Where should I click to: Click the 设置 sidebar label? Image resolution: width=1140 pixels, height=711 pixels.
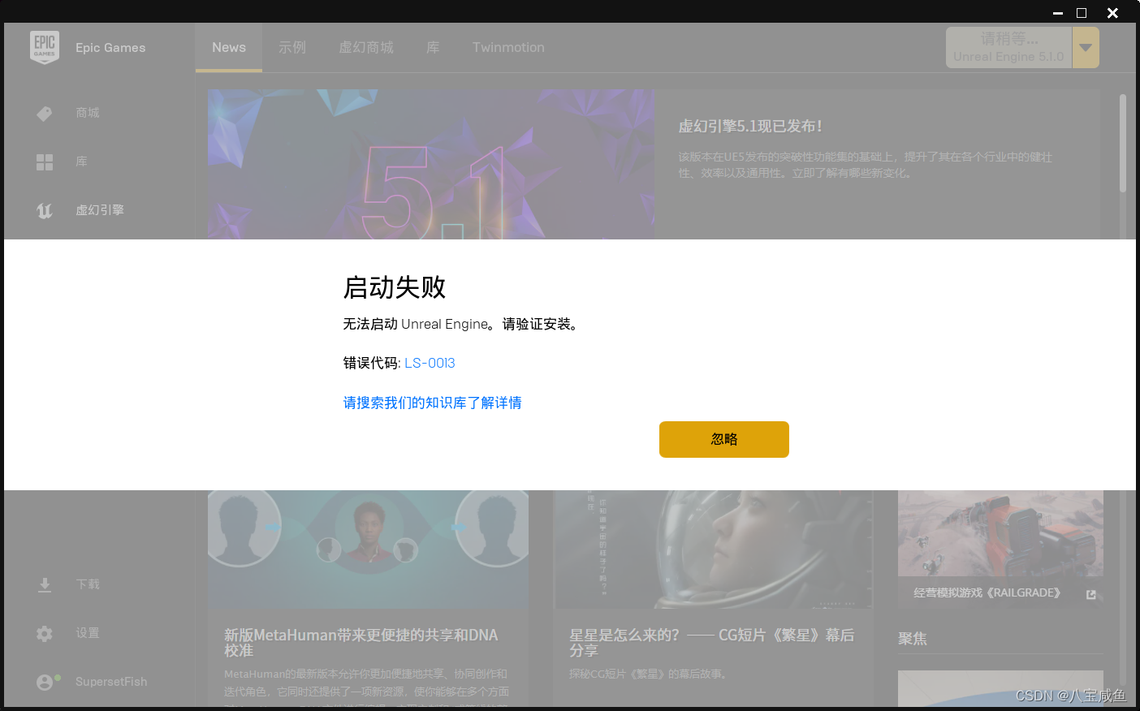coord(88,633)
